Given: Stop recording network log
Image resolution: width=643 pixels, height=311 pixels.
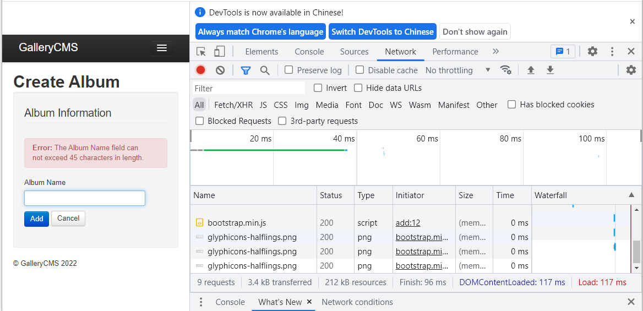Looking at the screenshot, I should point(201,70).
